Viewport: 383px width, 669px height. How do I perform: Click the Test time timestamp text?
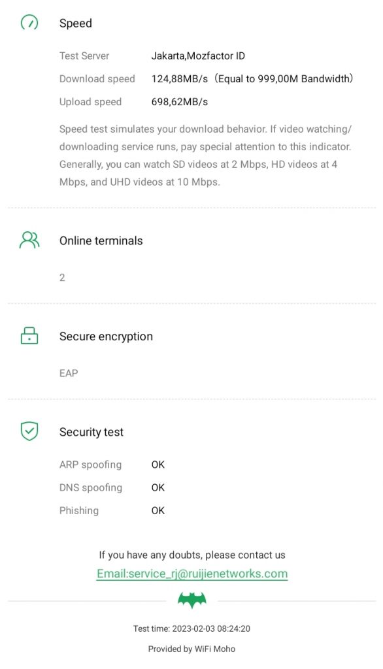(191, 628)
